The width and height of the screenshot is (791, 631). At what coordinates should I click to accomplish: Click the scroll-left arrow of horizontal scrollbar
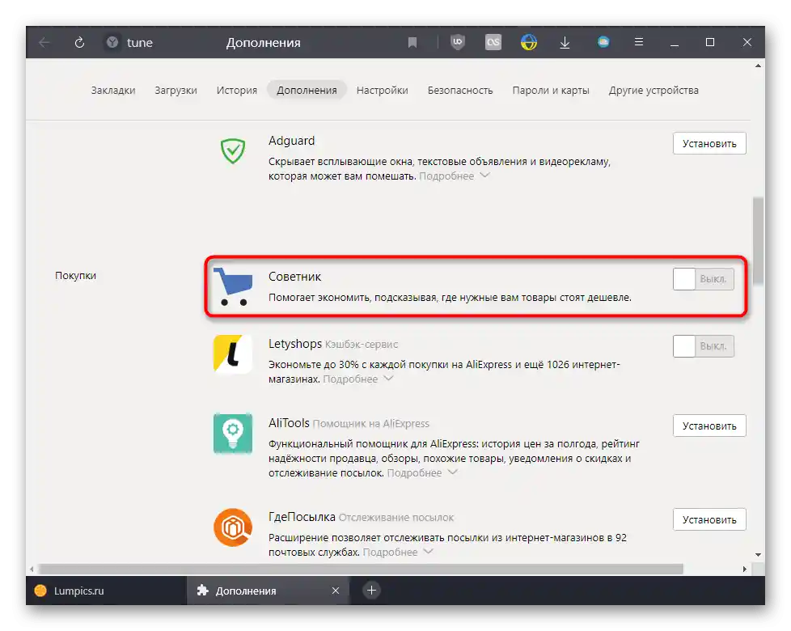coord(32,569)
